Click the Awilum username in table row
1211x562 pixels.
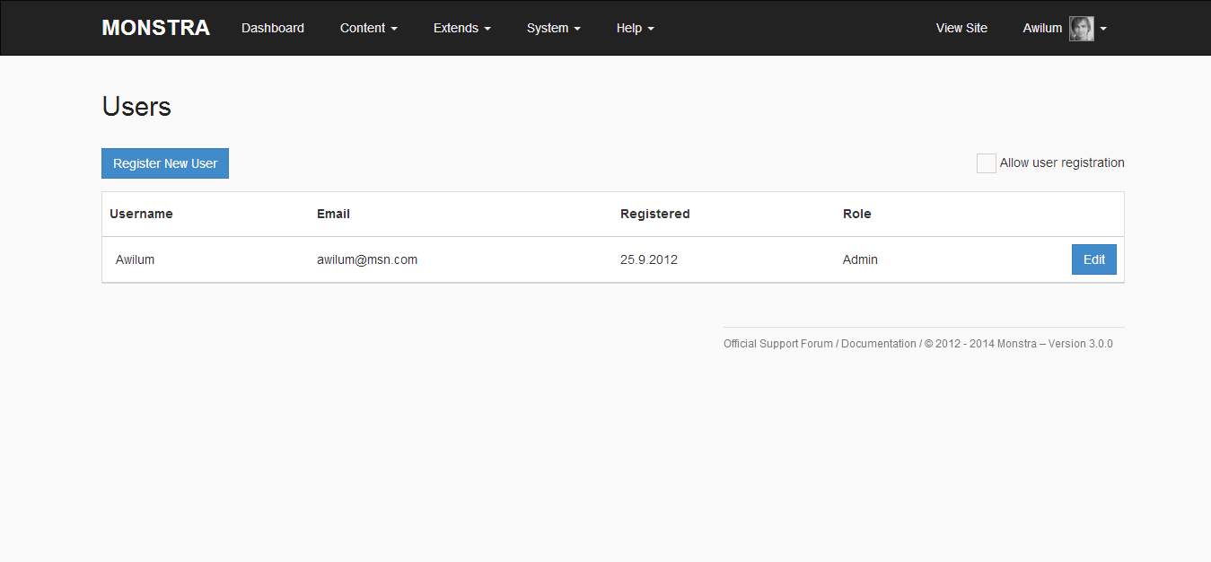pyautogui.click(x=135, y=259)
